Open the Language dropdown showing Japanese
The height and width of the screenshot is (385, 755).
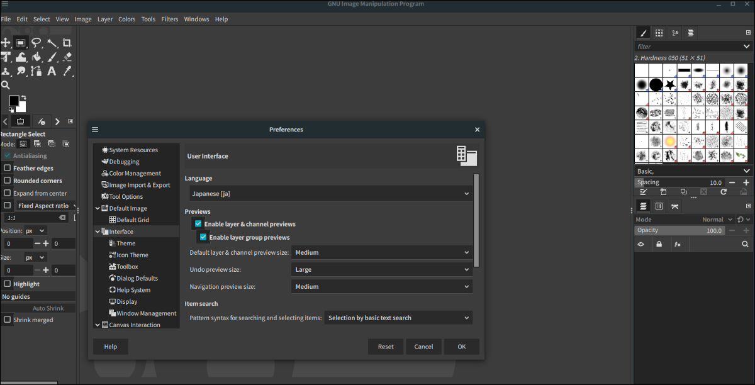pyautogui.click(x=329, y=194)
